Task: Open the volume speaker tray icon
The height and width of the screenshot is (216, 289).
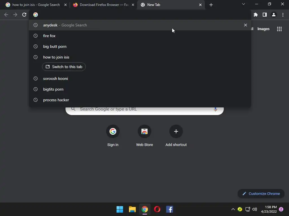Action: tap(255, 209)
